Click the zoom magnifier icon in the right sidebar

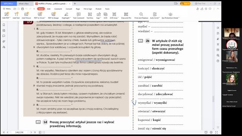point(218,56)
